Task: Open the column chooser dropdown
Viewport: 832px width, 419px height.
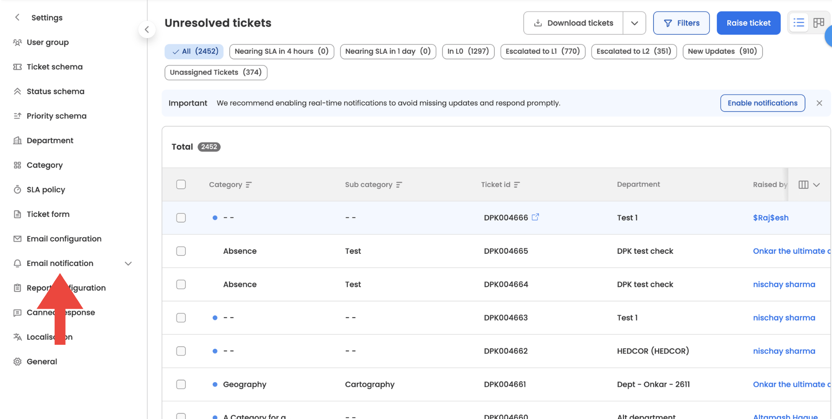Action: tap(809, 185)
